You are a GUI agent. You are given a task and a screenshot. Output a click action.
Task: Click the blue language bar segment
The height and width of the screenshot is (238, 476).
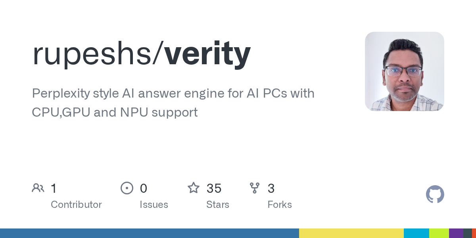tap(149, 233)
